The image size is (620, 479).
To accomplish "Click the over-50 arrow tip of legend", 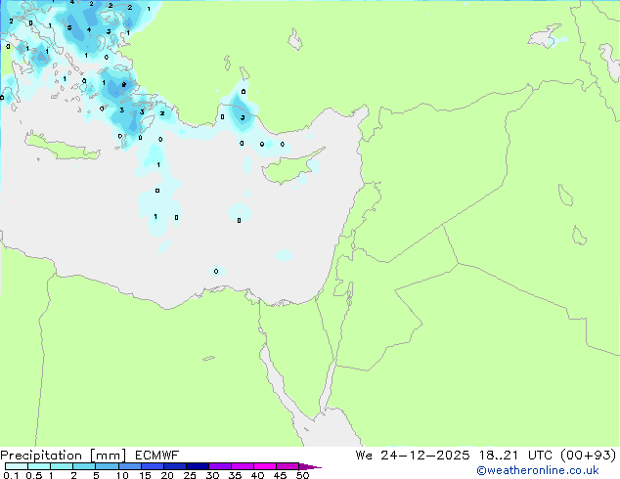I will click(x=310, y=466).
